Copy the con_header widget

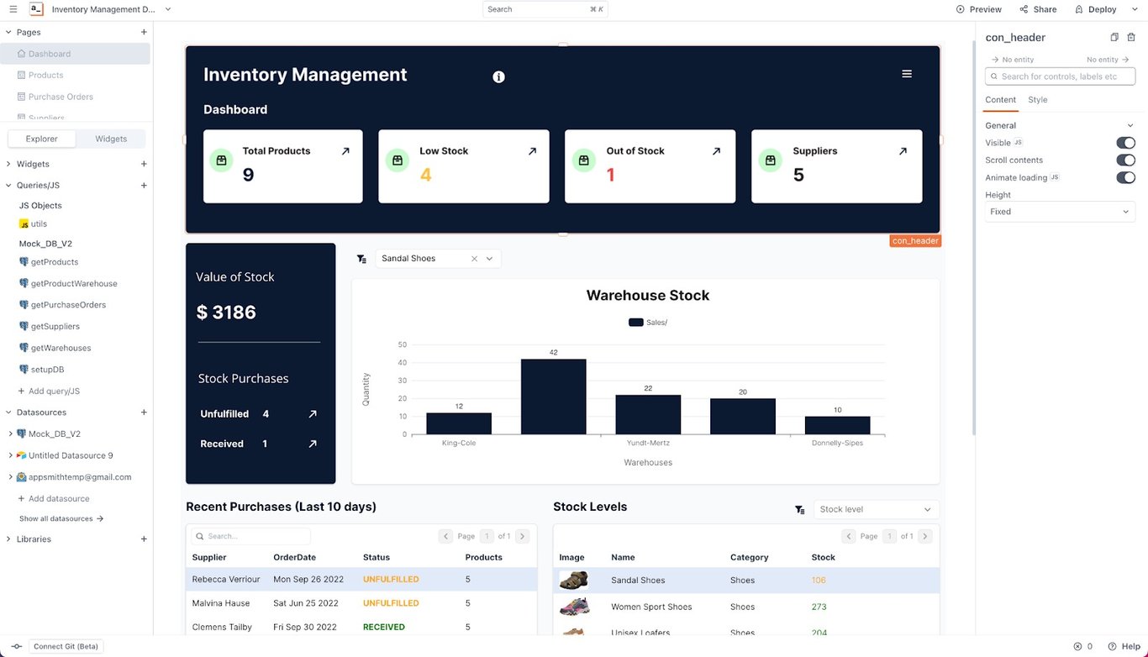point(1114,37)
